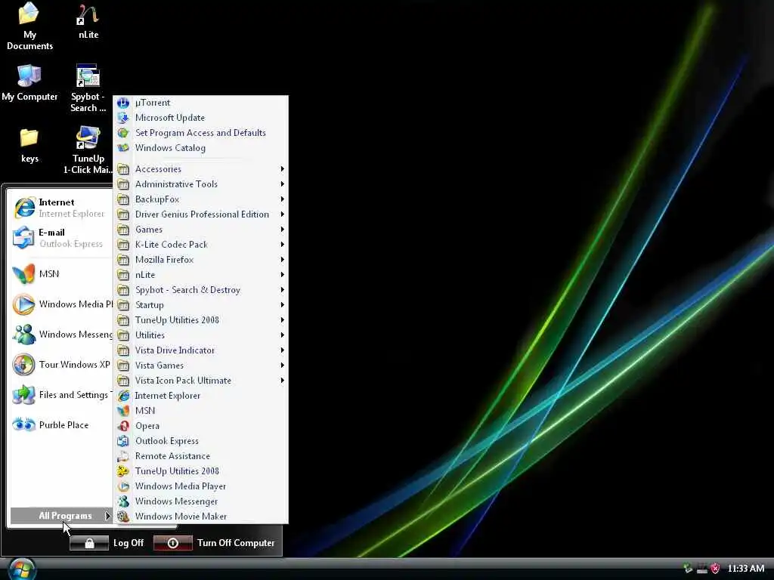Screen dimensions: 774x580
Task: Launch Windows Media Player from left pane
Action: click(x=61, y=304)
